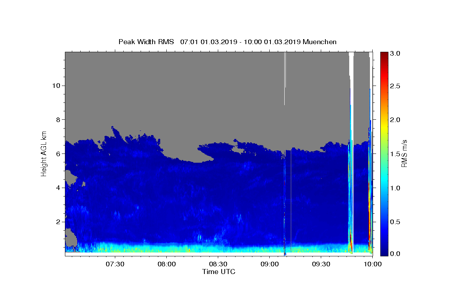Click the start date '07:01 01.03.2019' in title
Viewport: 461px width, 307px height.
(x=208, y=42)
